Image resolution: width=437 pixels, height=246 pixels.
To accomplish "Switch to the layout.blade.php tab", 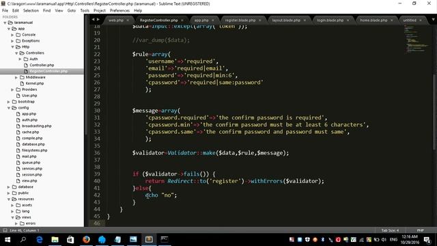I will click(x=286, y=20).
